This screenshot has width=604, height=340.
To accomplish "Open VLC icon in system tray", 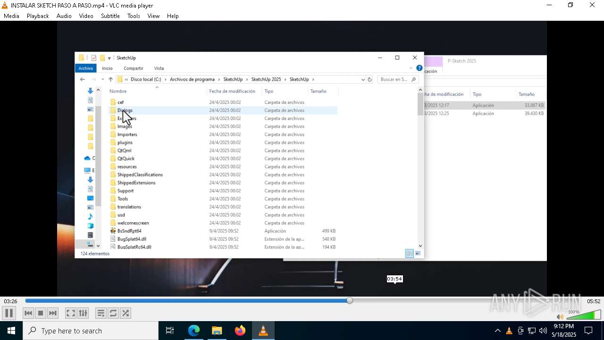I will pos(509,331).
